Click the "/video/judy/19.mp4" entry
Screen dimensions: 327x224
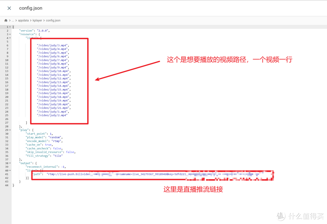[x=54, y=100]
